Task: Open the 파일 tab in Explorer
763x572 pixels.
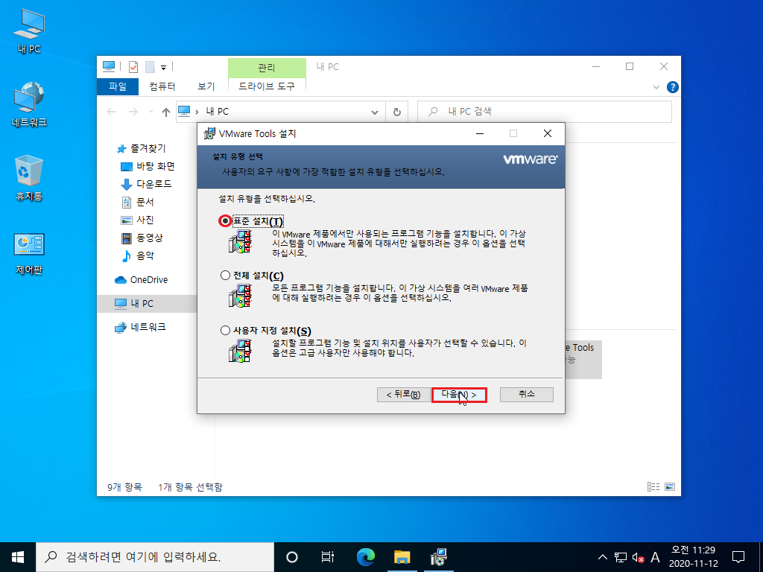Action: 118,86
